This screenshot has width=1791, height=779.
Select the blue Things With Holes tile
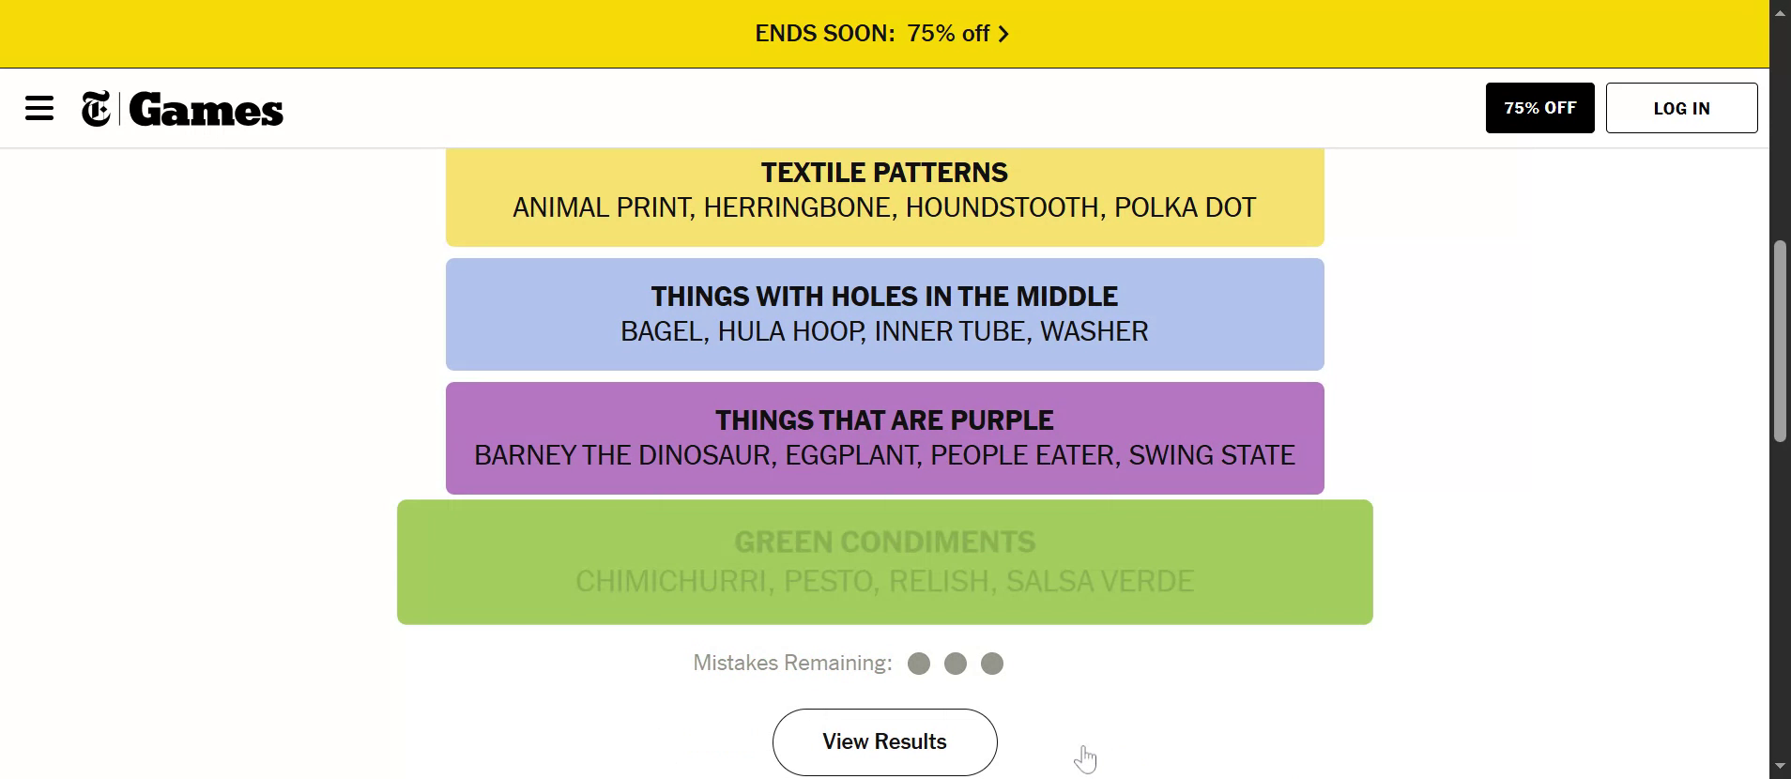coord(884,314)
